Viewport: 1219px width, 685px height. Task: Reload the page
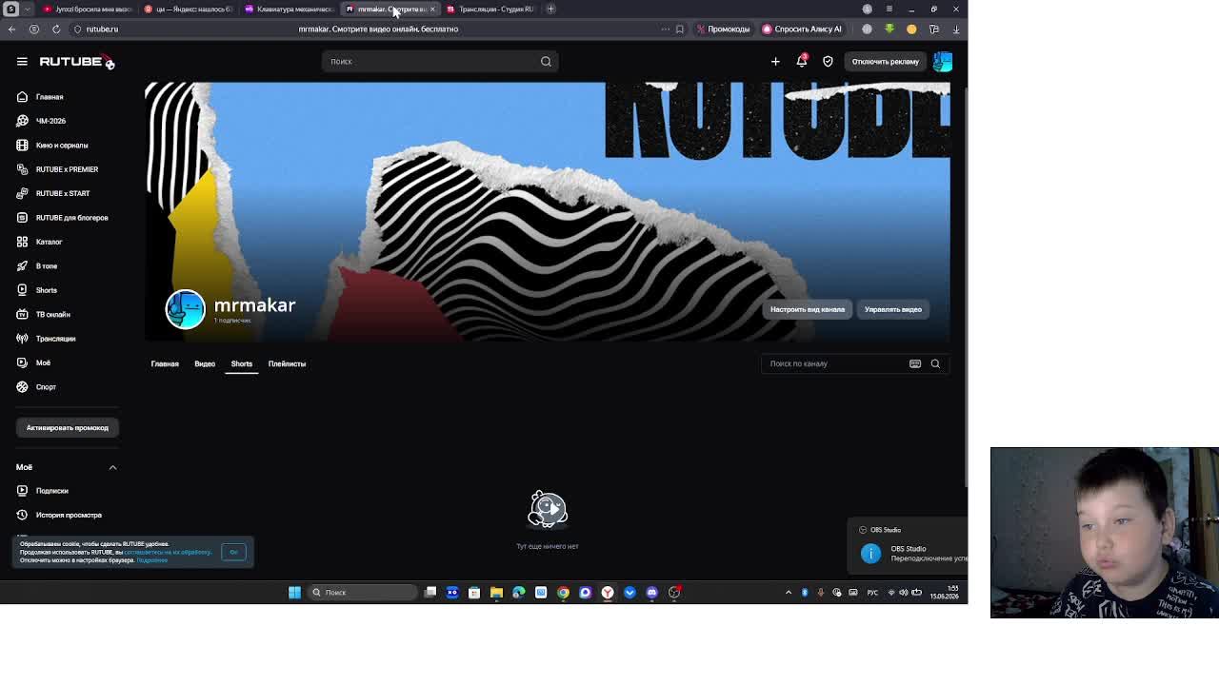point(56,29)
